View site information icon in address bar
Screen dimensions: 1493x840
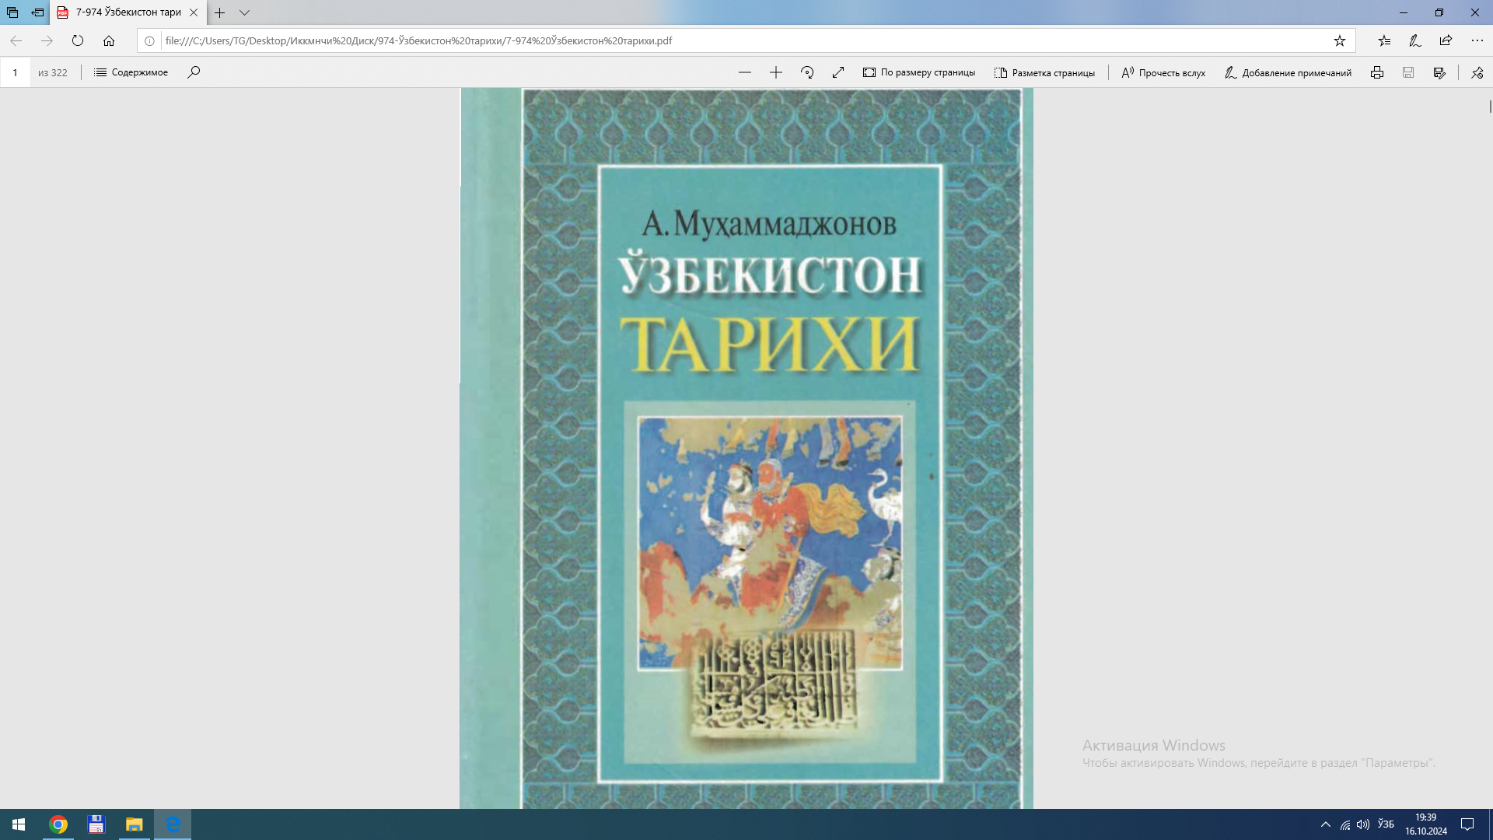pyautogui.click(x=149, y=40)
